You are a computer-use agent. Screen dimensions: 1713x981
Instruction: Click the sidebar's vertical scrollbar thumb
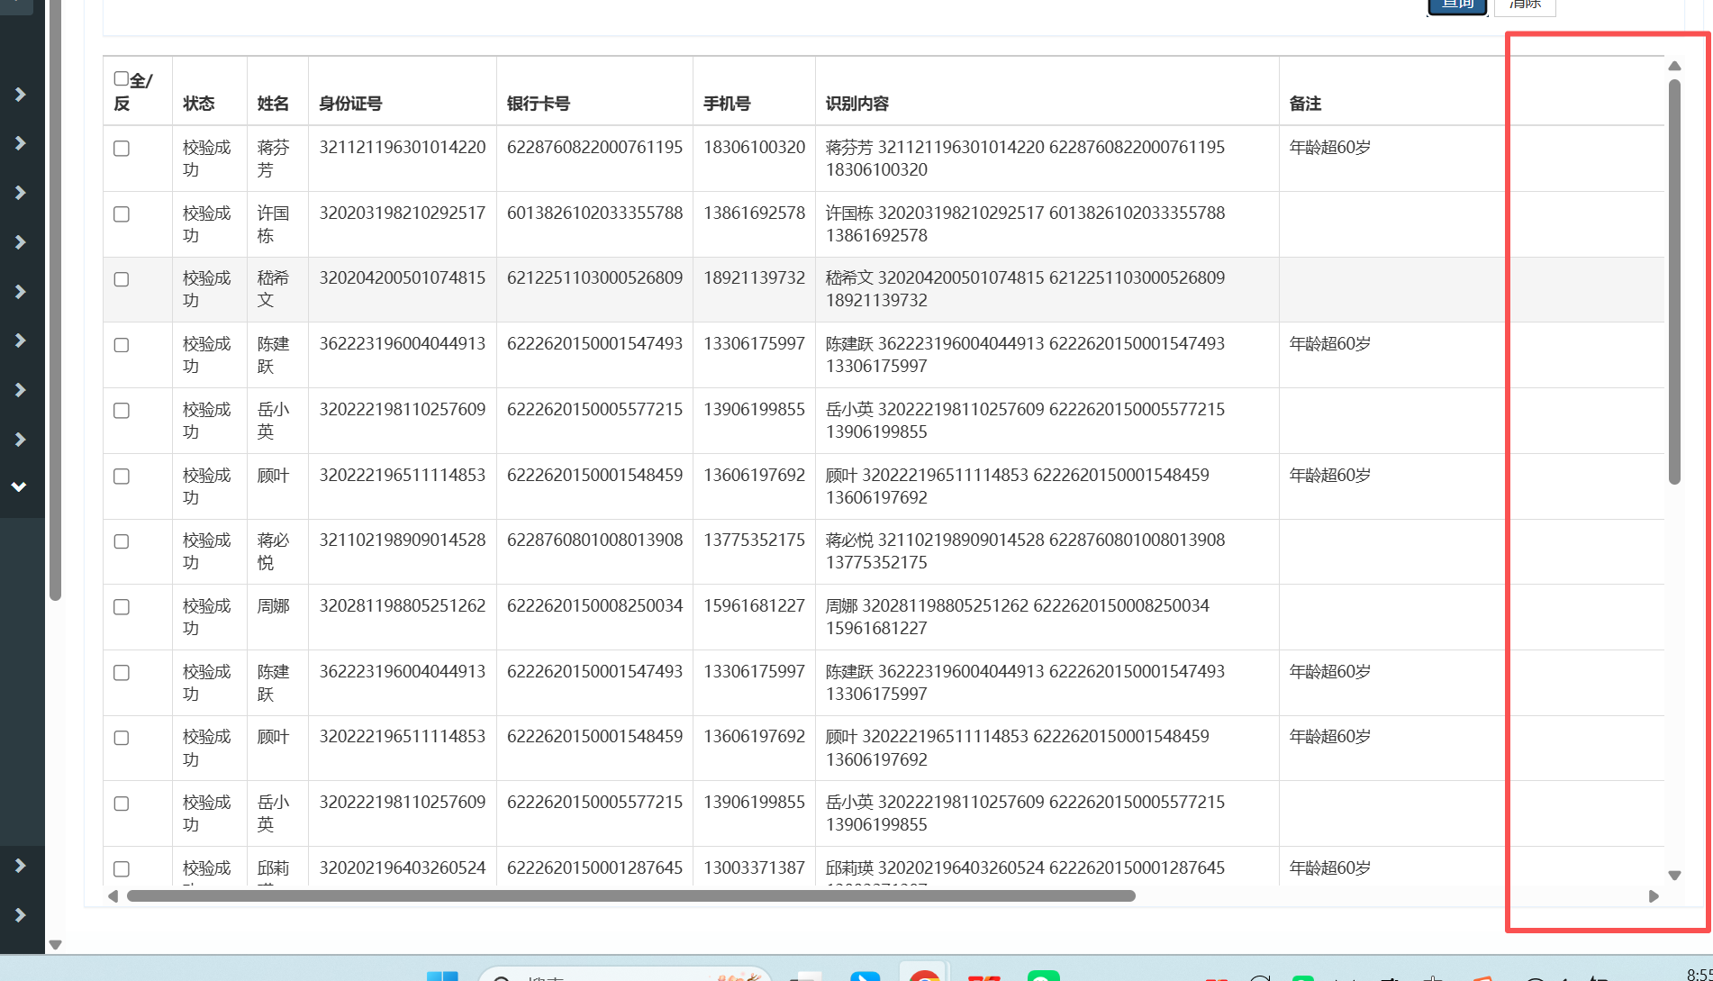pos(55,300)
